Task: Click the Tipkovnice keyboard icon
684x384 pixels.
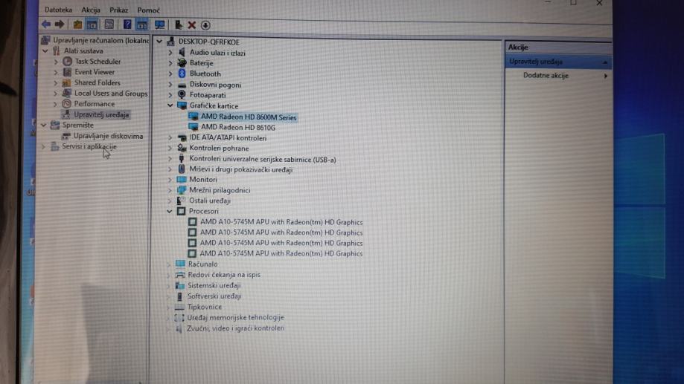Action: 179,307
